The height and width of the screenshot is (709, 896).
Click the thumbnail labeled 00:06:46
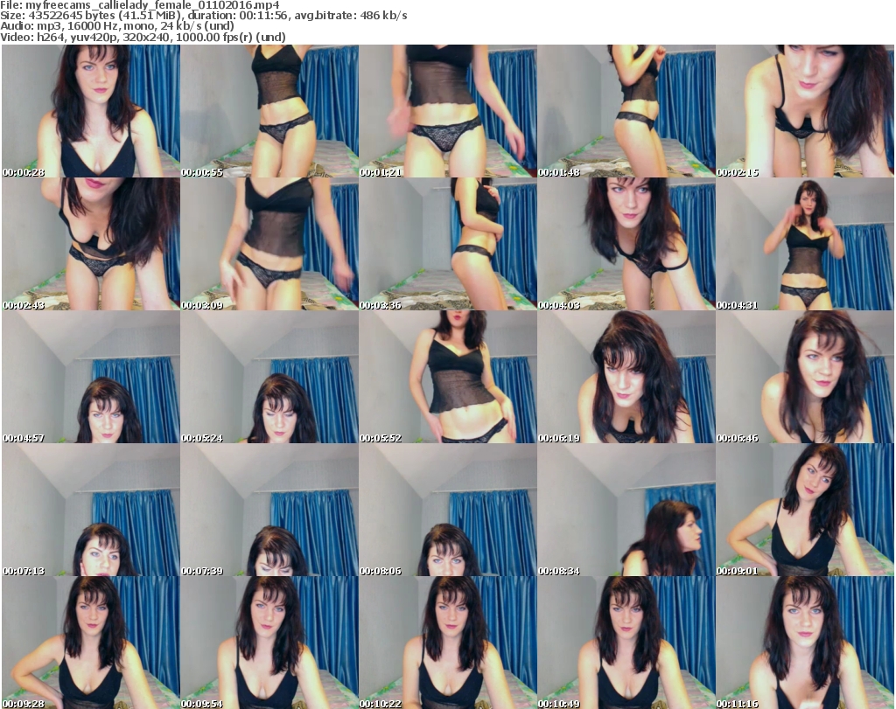pyautogui.click(x=805, y=378)
